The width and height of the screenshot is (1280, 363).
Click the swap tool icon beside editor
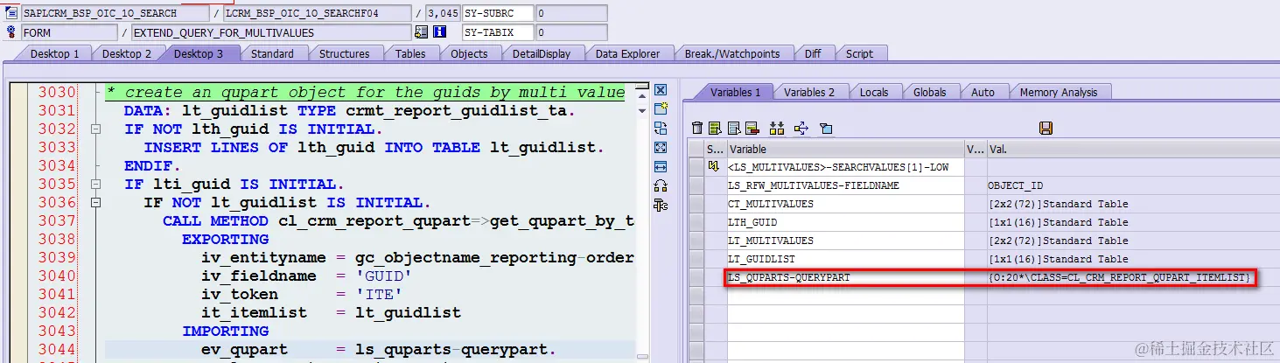(x=661, y=128)
